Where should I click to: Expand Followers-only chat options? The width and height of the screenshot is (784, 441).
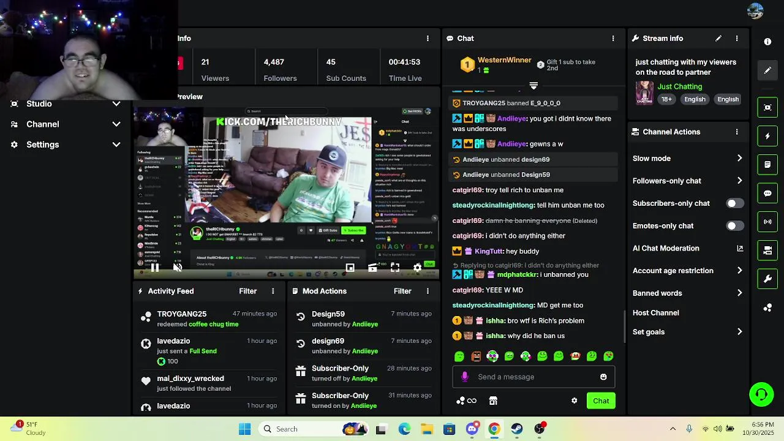[688, 181]
